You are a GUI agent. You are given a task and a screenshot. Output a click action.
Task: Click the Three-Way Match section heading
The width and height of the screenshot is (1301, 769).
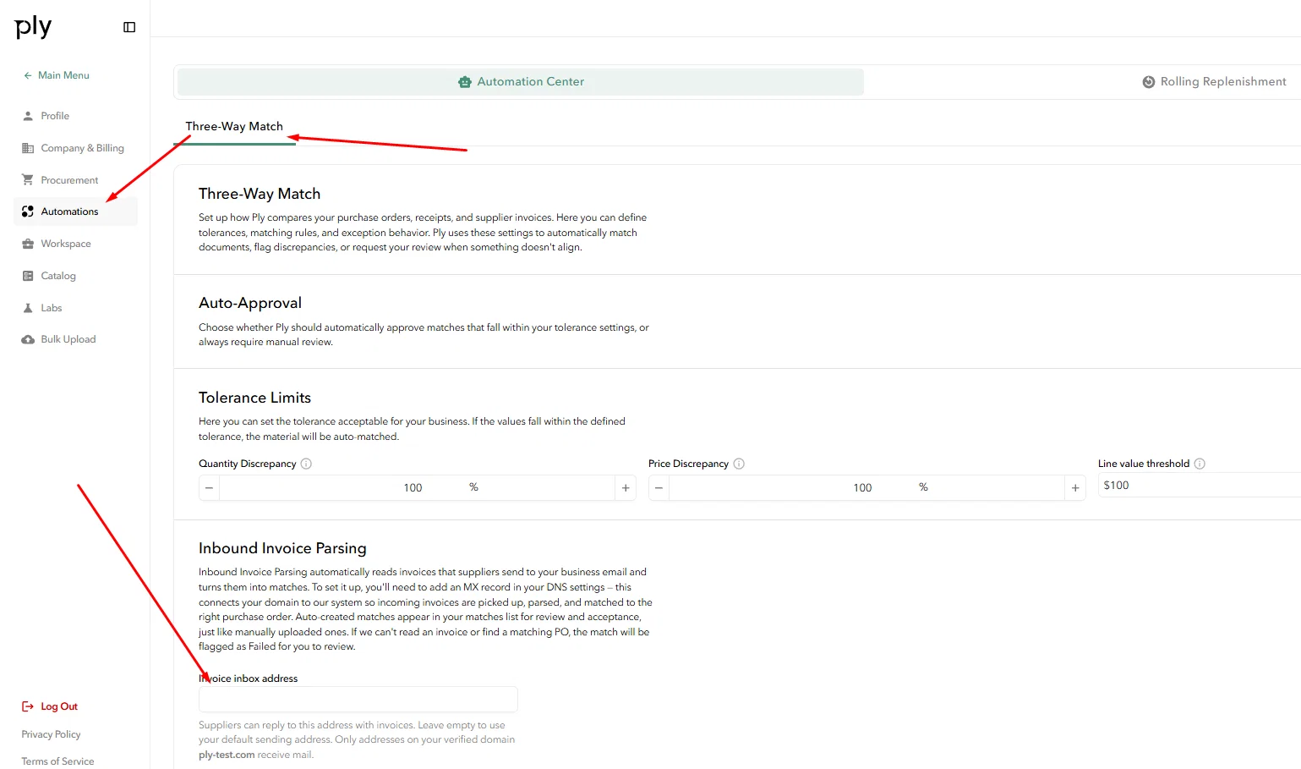tap(260, 194)
